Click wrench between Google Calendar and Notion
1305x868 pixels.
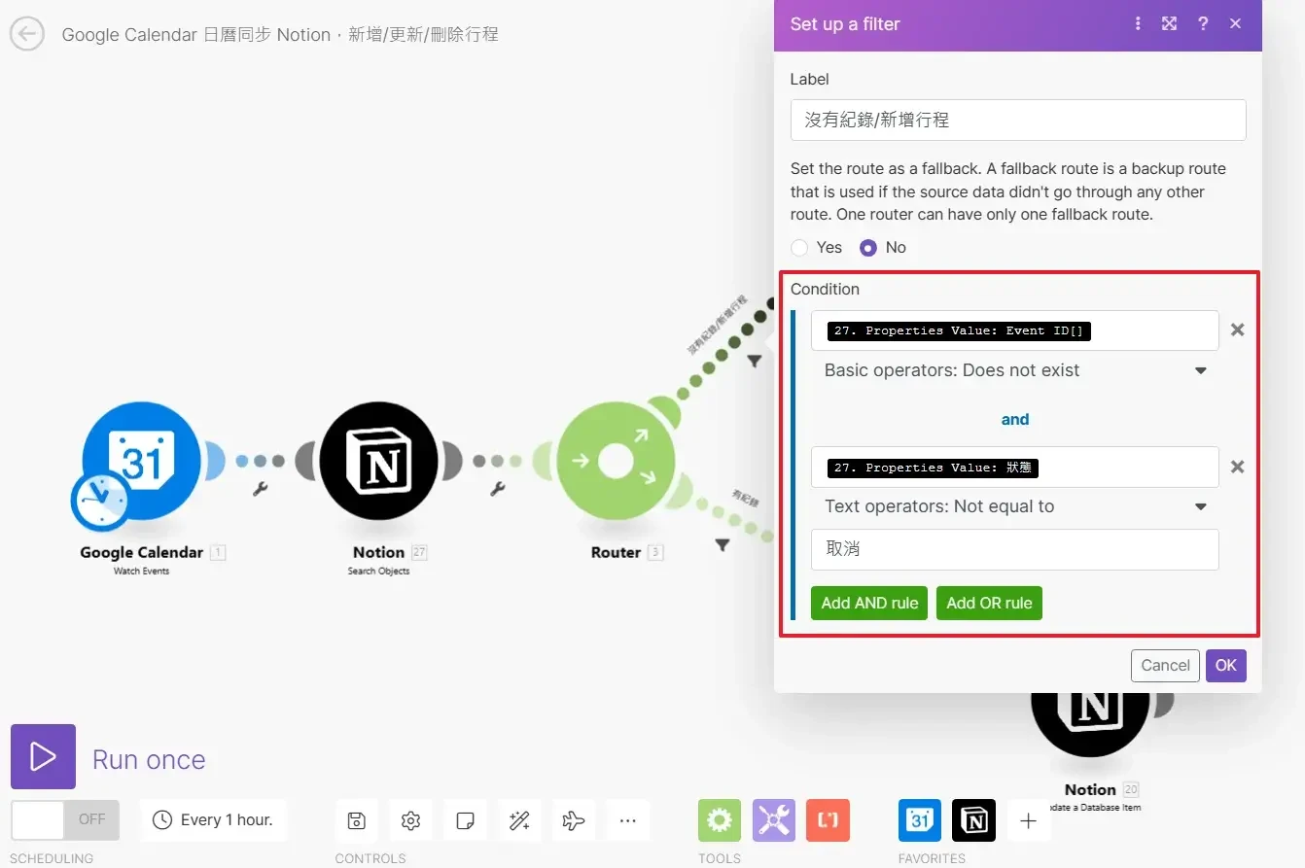261,489
